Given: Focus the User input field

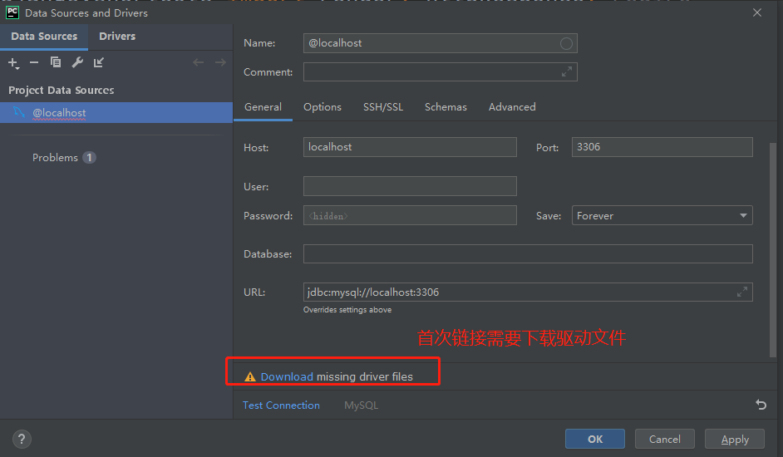Looking at the screenshot, I should click(410, 186).
